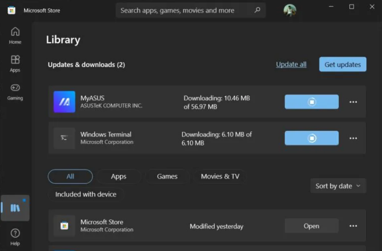Open the Gaming section in sidebar
Image resolution: width=382 pixels, height=251 pixels.
tap(15, 92)
